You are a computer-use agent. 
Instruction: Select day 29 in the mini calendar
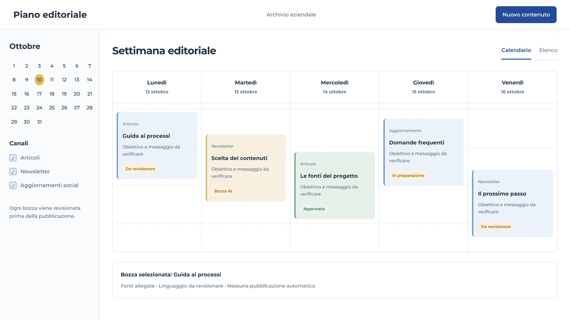point(14,122)
